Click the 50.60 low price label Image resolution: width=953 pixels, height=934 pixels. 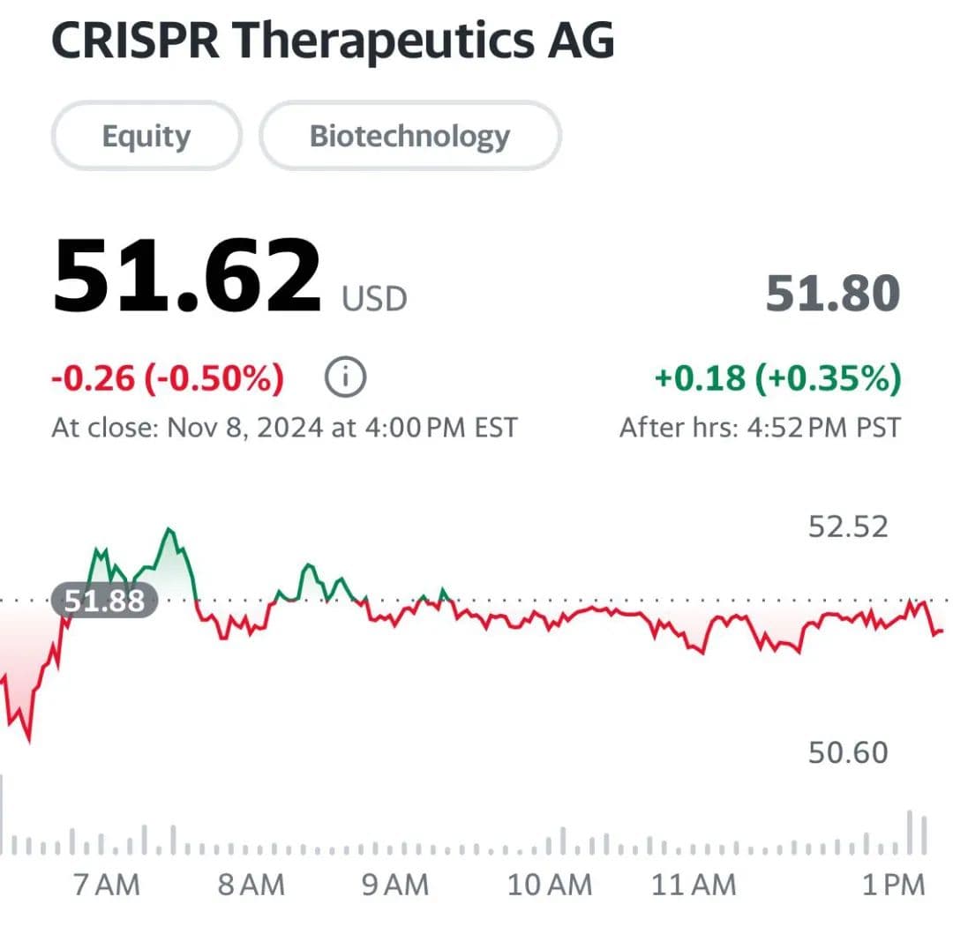[848, 752]
